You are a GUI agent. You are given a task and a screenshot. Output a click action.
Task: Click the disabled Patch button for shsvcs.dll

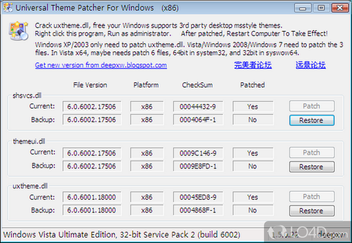point(312,106)
